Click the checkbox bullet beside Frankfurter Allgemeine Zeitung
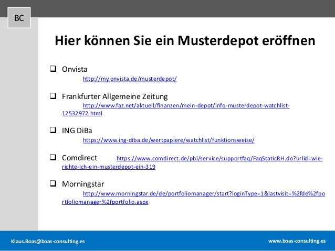Image resolution: width=335 pixels, height=251 pixels. (x=53, y=96)
